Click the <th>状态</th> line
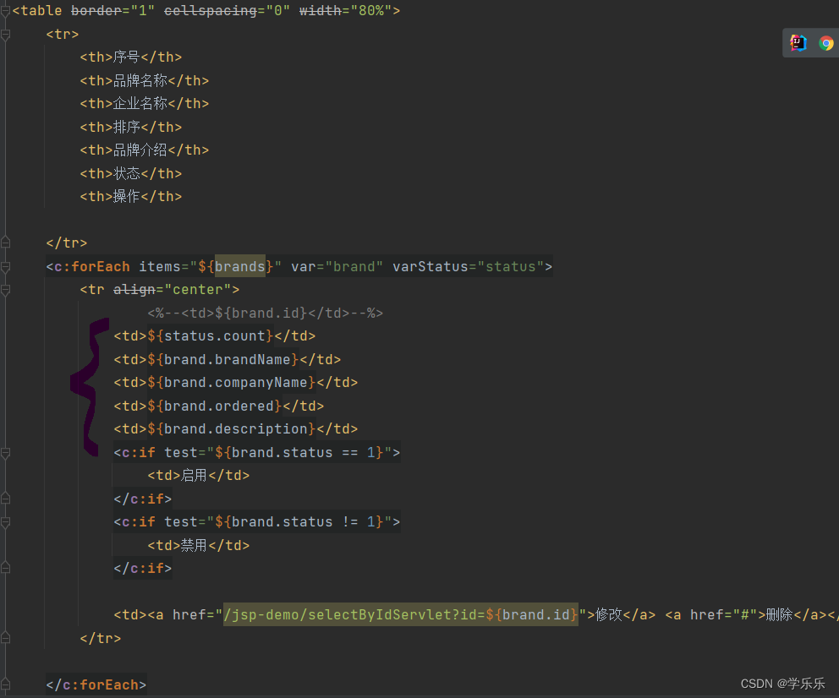The width and height of the screenshot is (839, 698). click(x=130, y=173)
